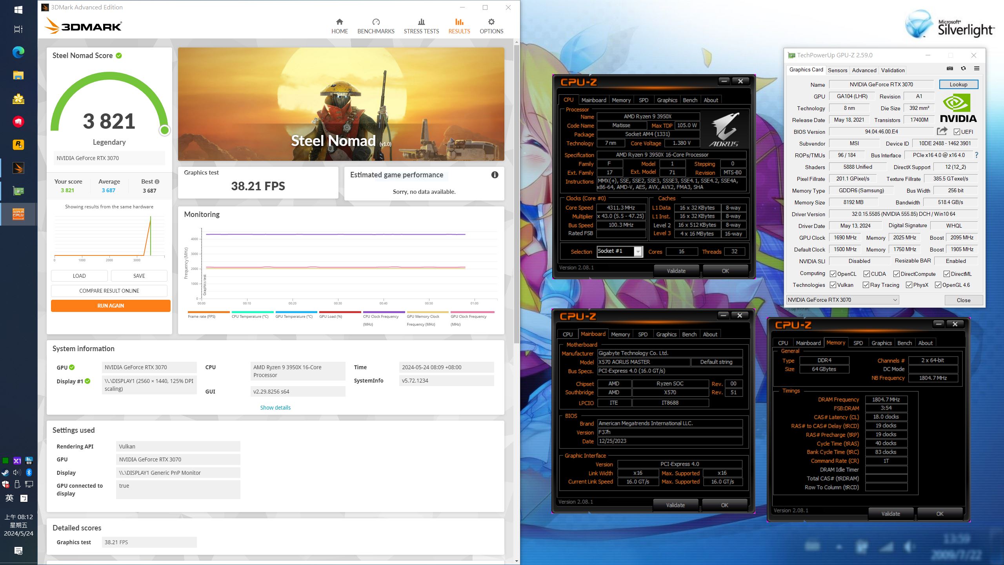Click Validate in the CPU-Z Memory window
This screenshot has width=1004, height=565.
click(891, 514)
